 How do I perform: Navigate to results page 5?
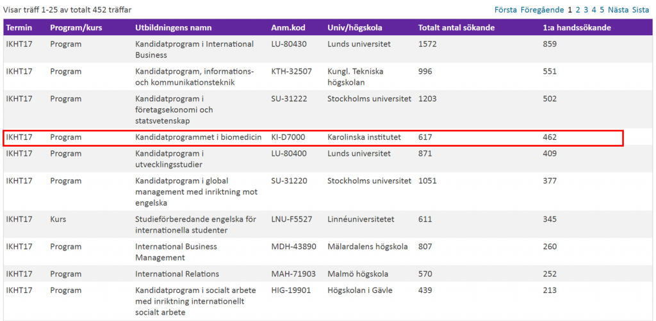click(x=602, y=10)
